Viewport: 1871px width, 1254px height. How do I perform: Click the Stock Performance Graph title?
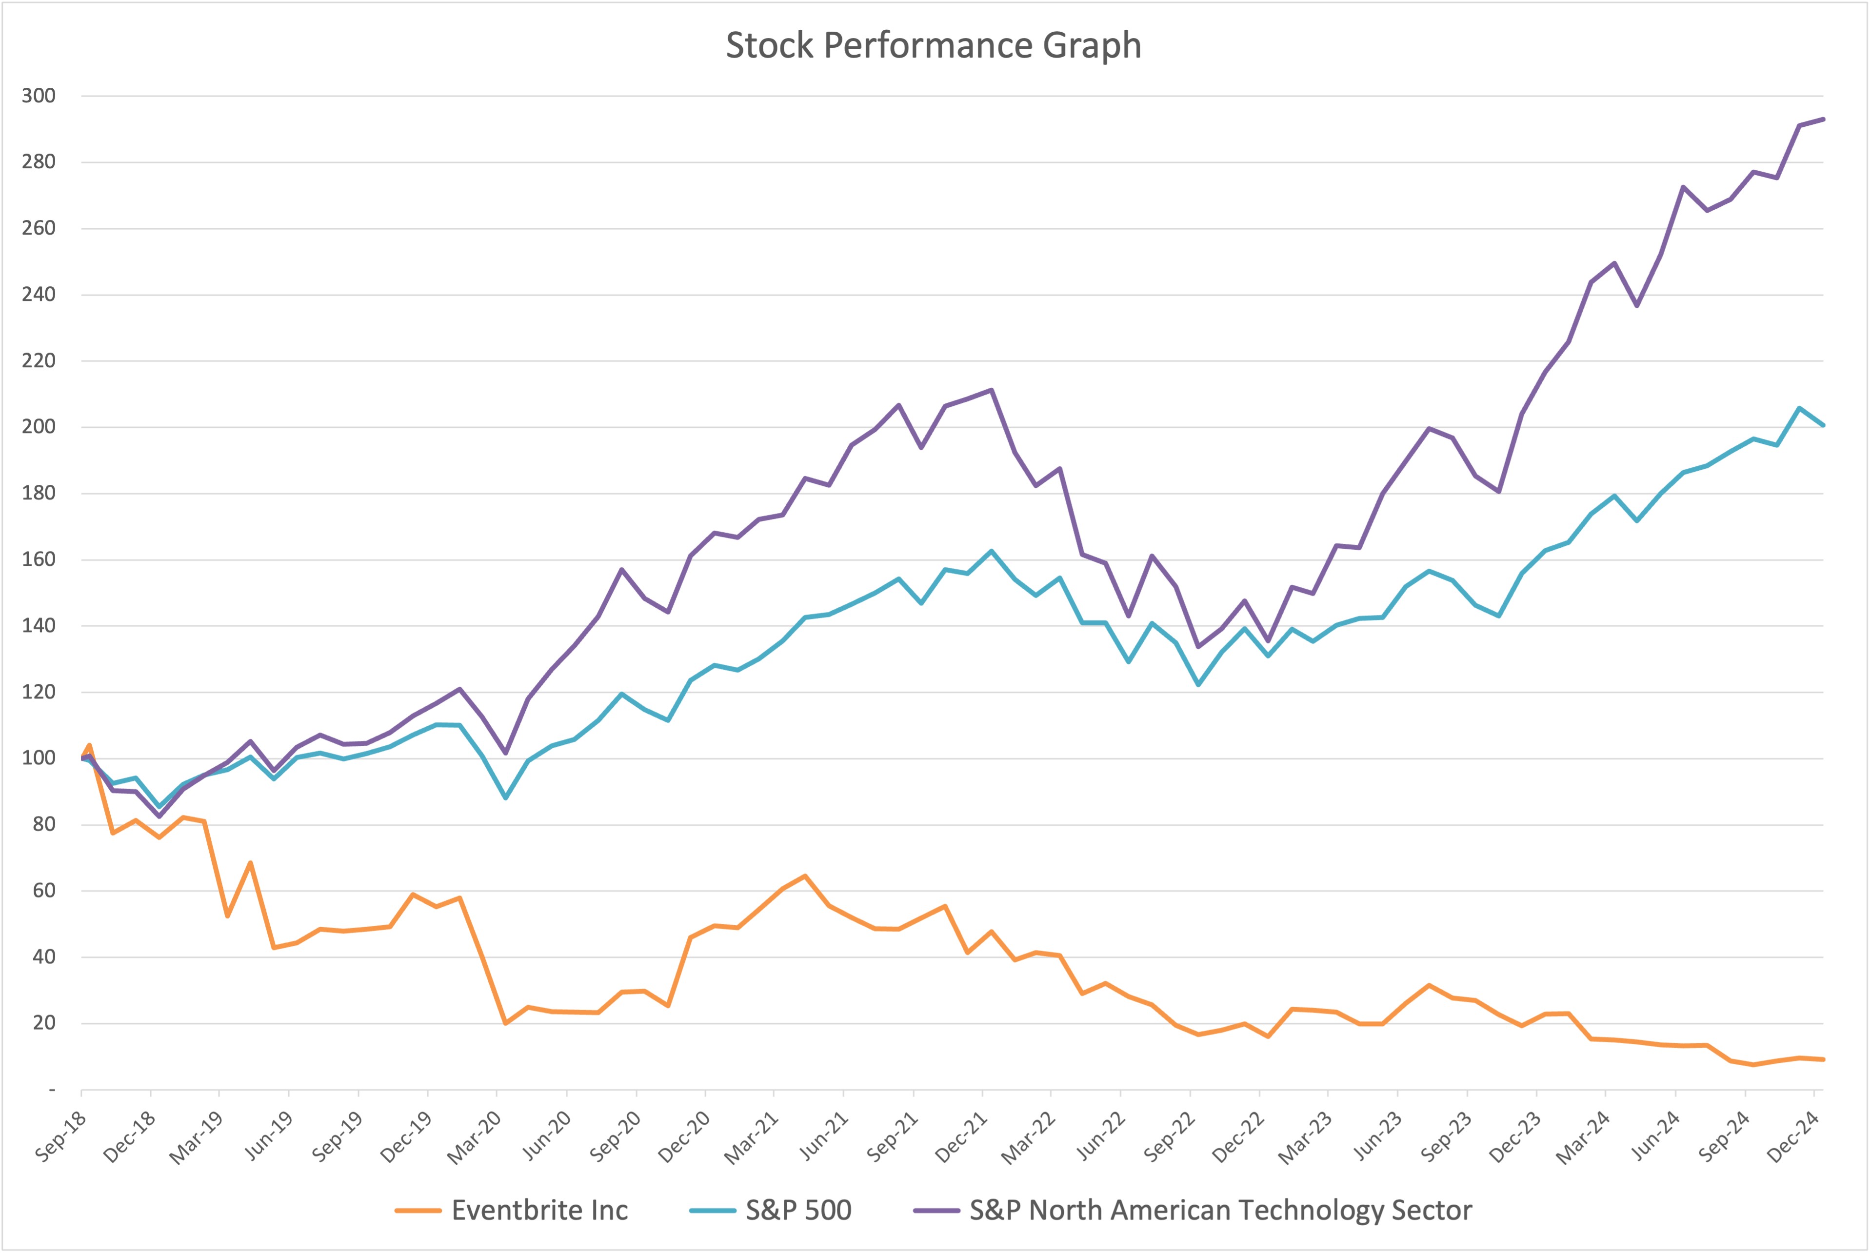pyautogui.click(x=933, y=45)
